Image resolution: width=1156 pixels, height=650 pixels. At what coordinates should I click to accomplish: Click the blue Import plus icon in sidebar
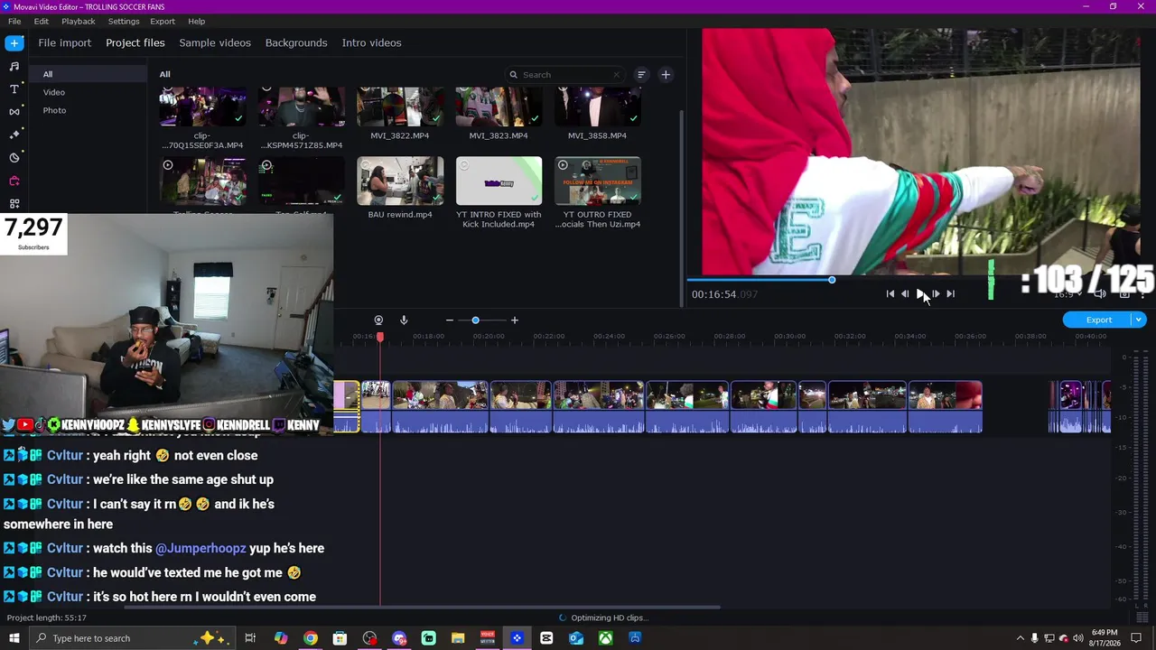(x=14, y=42)
